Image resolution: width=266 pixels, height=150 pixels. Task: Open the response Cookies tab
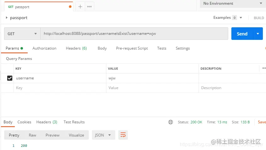pos(24,122)
